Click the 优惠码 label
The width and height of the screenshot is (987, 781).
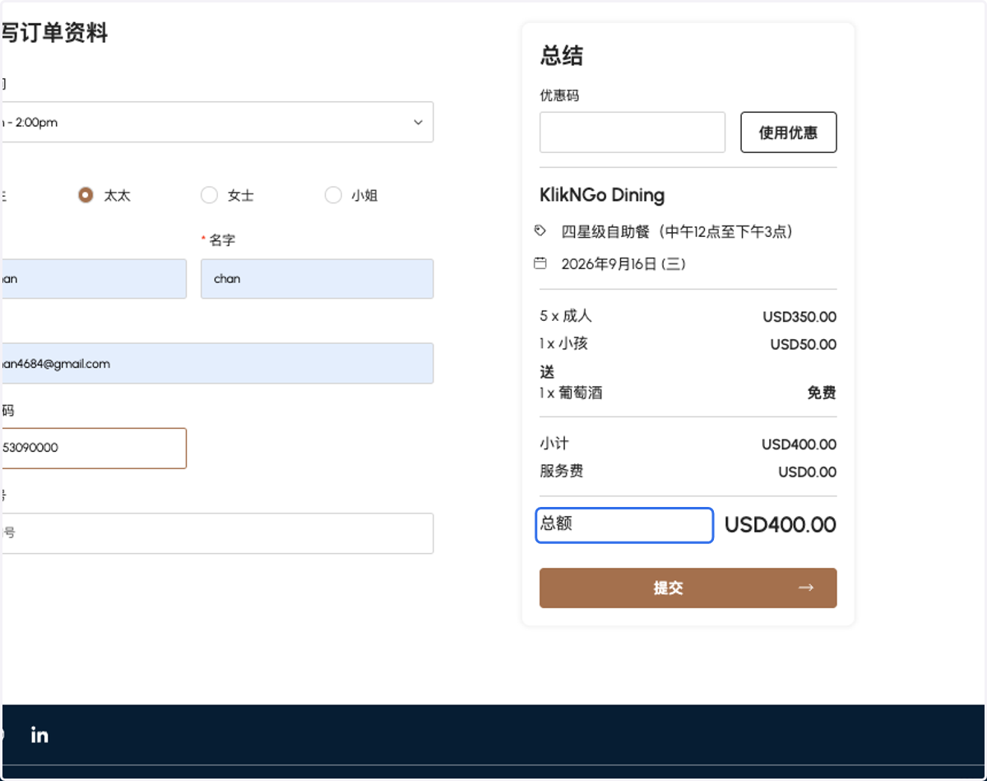[x=559, y=95]
